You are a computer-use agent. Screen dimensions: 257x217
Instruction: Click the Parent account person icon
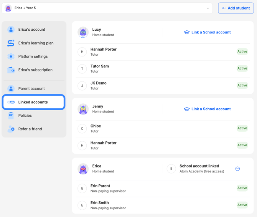tap(11, 89)
